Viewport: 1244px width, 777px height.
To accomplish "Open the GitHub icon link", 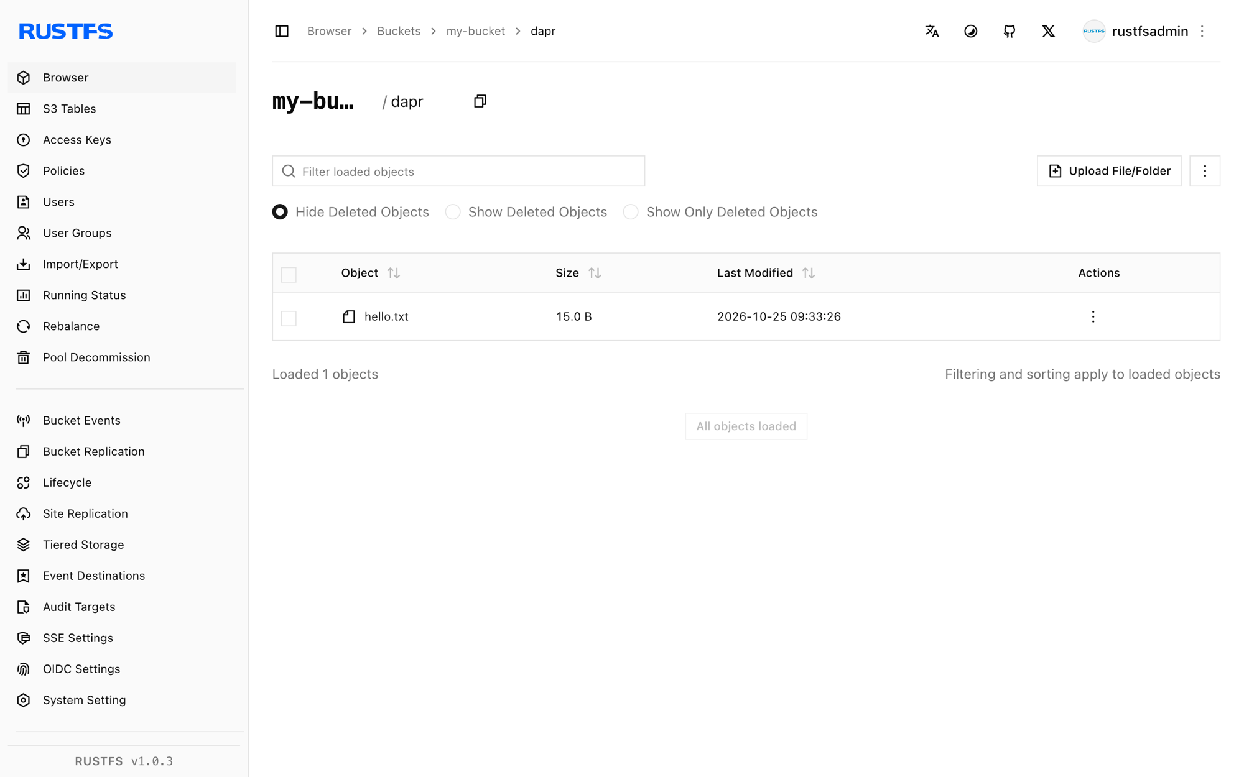I will [1010, 31].
